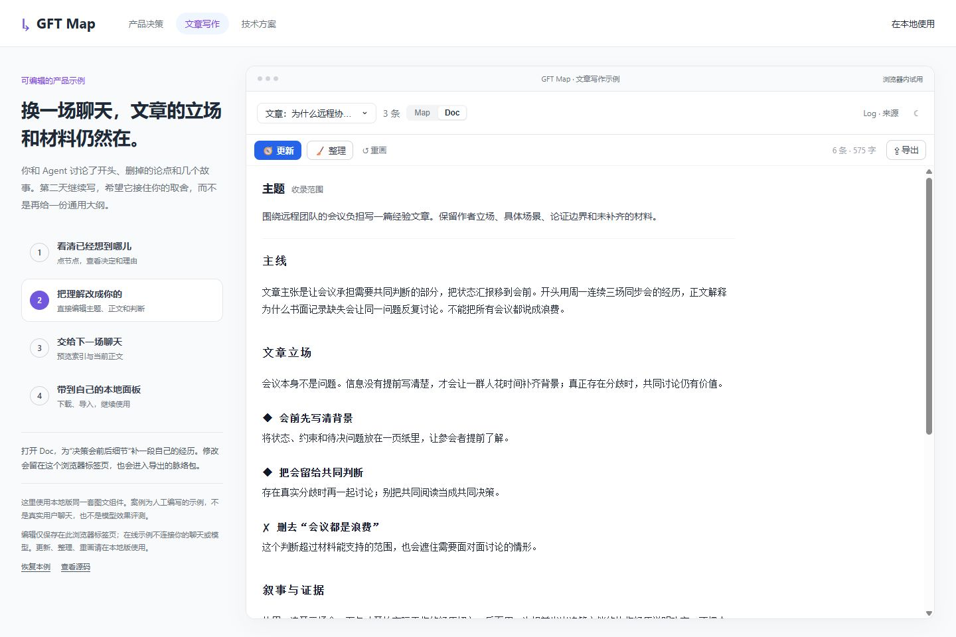Click the 把会留给共同判断 item heading
This screenshot has height=637, width=956.
(x=321, y=472)
